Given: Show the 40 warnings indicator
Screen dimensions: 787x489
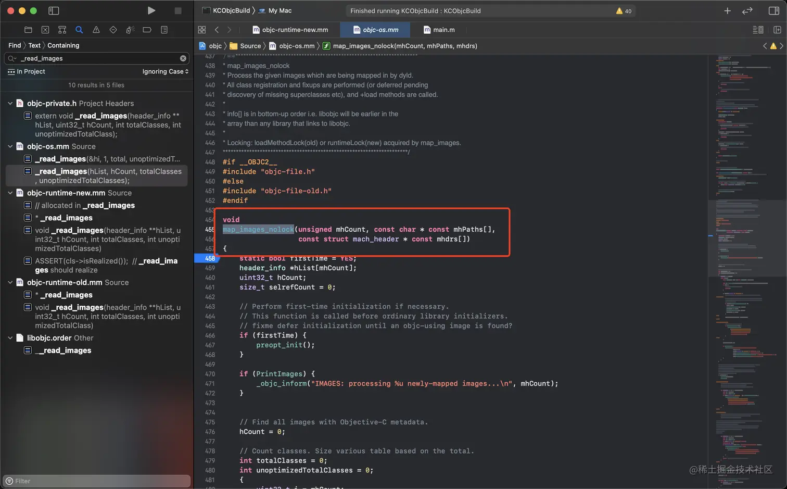Looking at the screenshot, I should [x=624, y=11].
